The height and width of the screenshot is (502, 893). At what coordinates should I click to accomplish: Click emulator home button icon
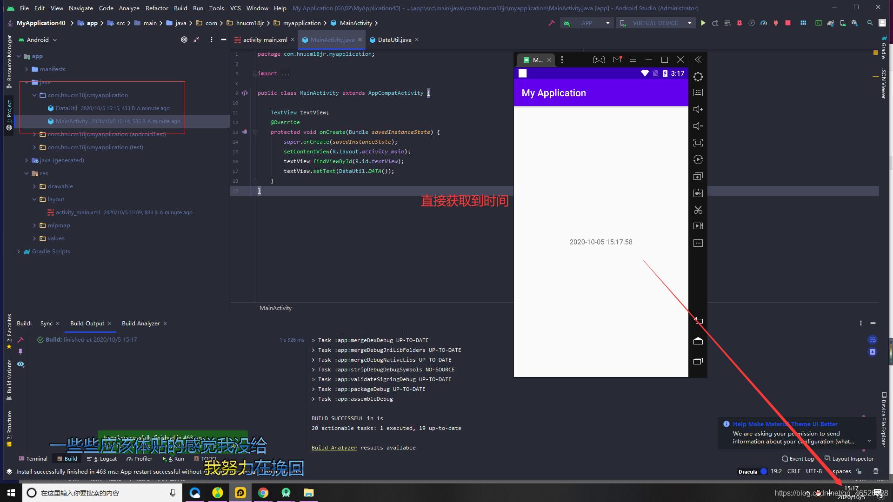pyautogui.click(x=698, y=341)
